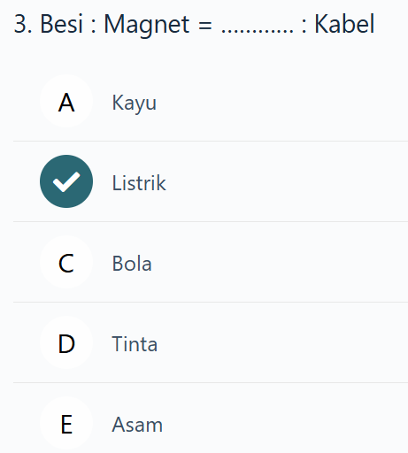Click the white checkmark icon
This screenshot has width=408, height=453.
[x=66, y=181]
